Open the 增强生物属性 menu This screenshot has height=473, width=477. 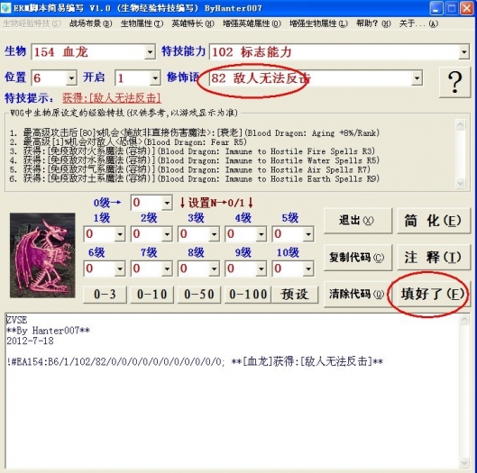pos(318,23)
